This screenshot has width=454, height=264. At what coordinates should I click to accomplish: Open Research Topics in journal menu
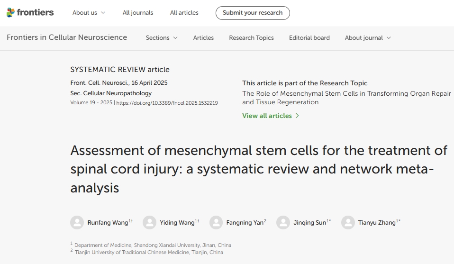click(251, 38)
